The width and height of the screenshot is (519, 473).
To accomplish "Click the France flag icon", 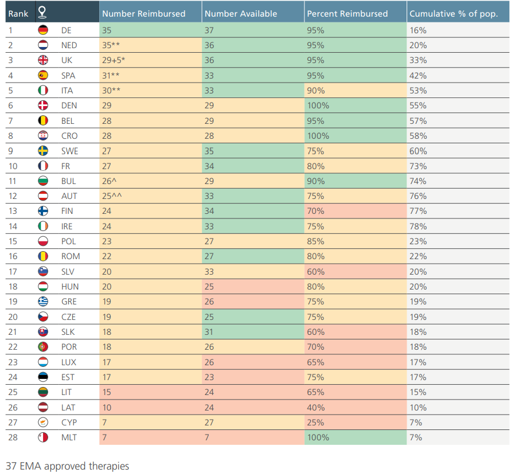I will (x=43, y=166).
